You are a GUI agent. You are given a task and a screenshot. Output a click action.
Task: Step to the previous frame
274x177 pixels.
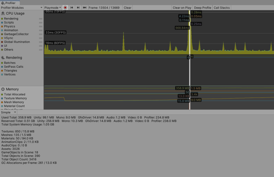pos(72,8)
